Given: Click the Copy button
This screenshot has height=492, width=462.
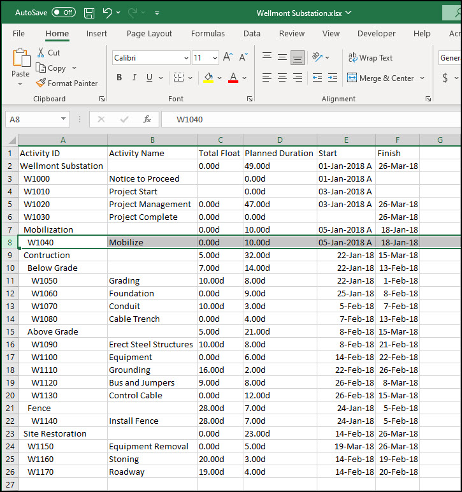Looking at the screenshot, I should click(x=51, y=68).
